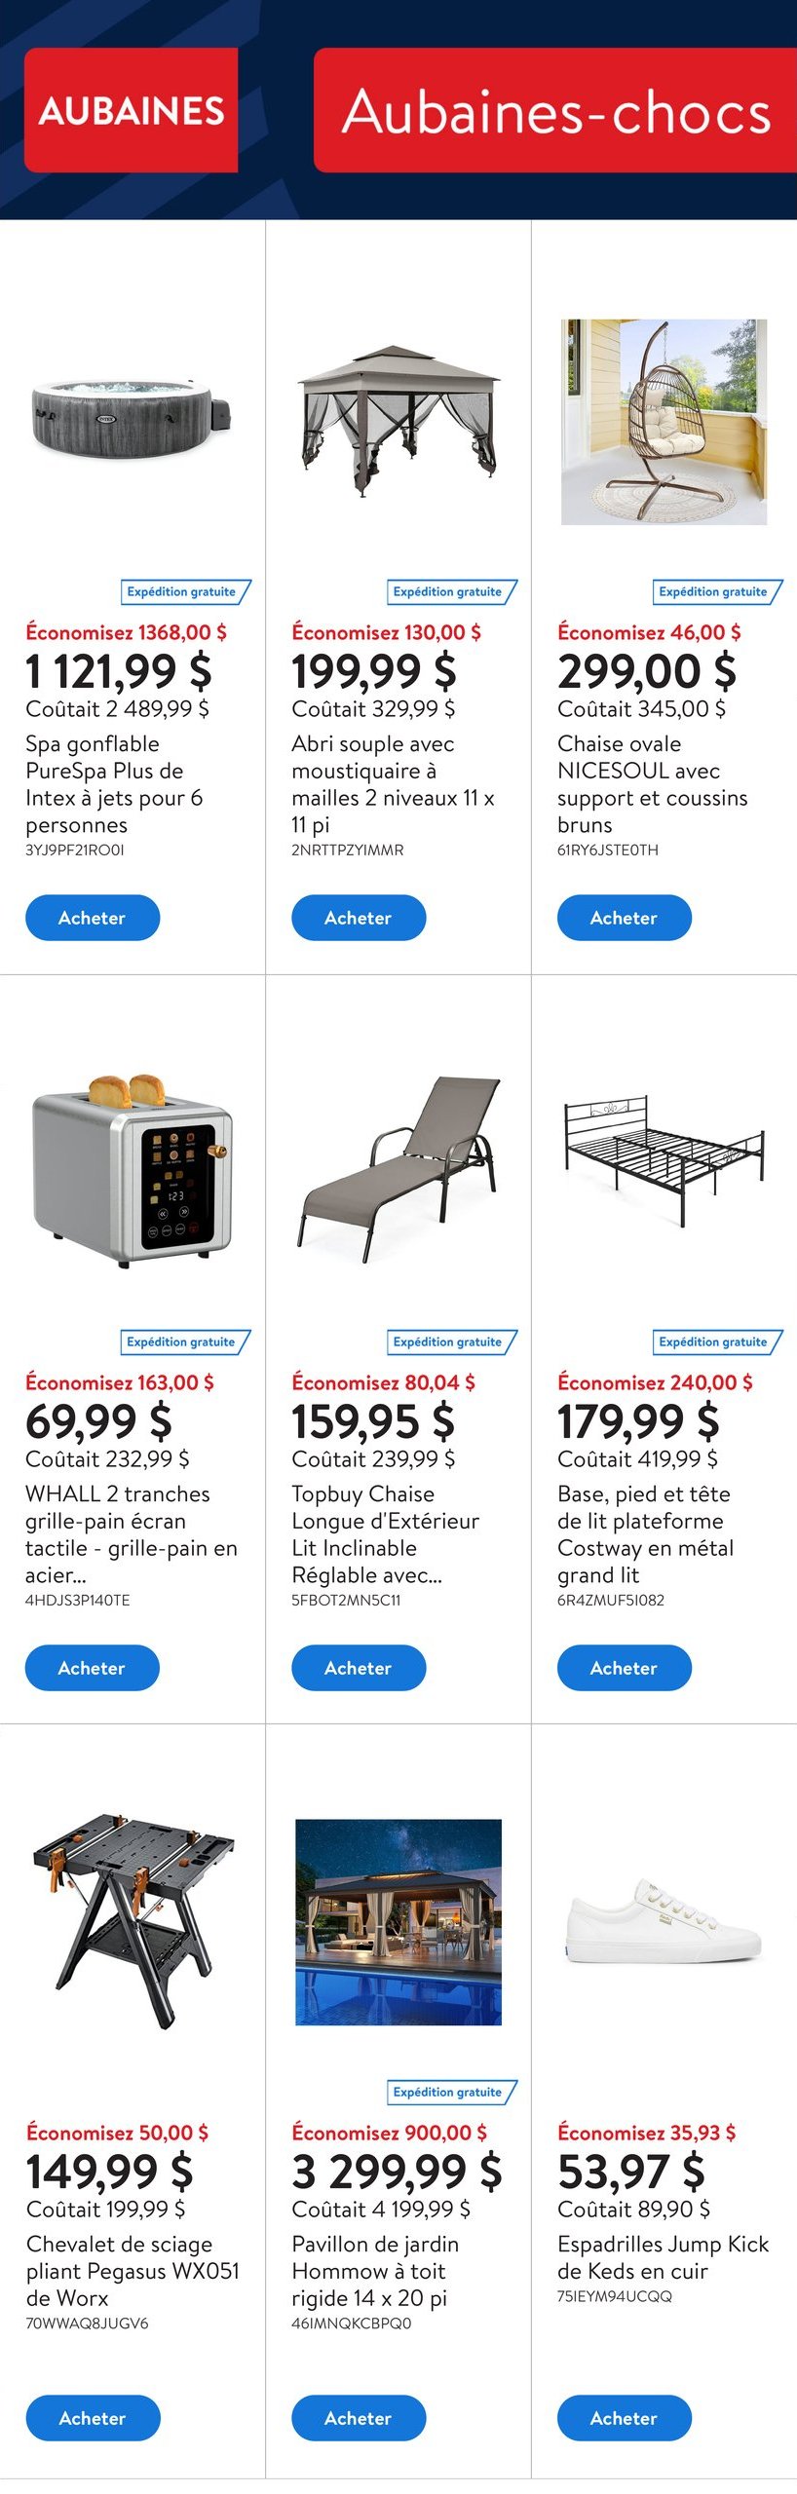The width and height of the screenshot is (797, 2494).
Task: Open the Hommow hardtop garden pavilion photo
Action: tap(398, 1922)
